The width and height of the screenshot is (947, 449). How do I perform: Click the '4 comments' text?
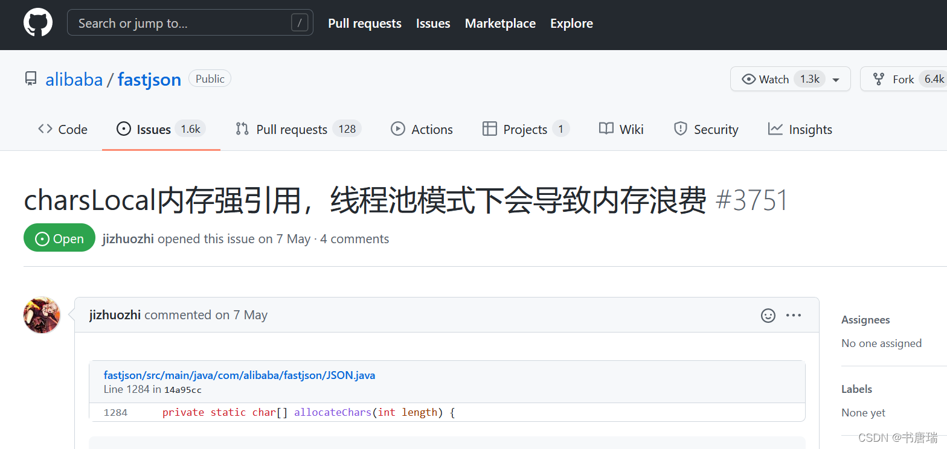click(355, 239)
